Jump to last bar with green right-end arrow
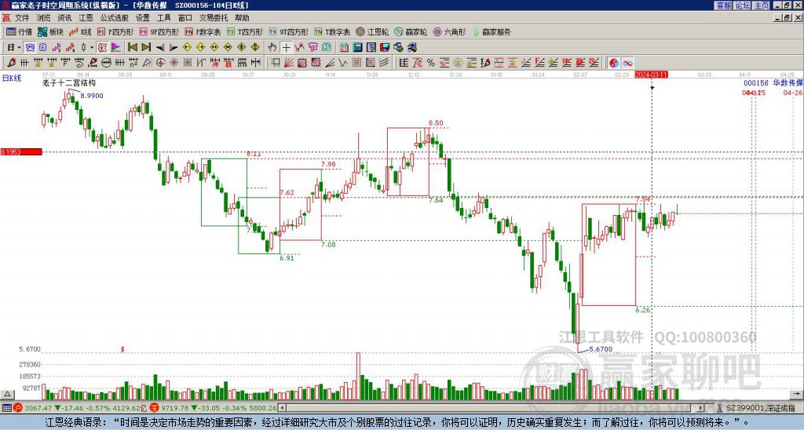Screen dimensions: 804x430 tap(146, 48)
